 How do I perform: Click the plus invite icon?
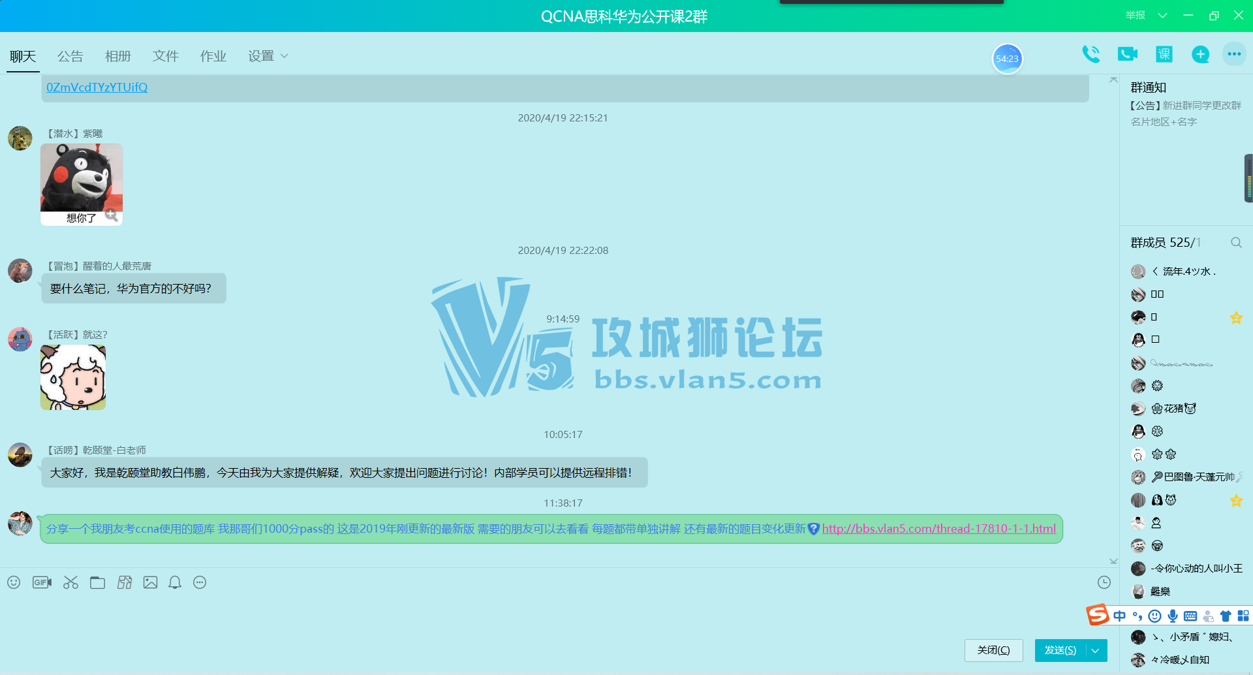1200,54
